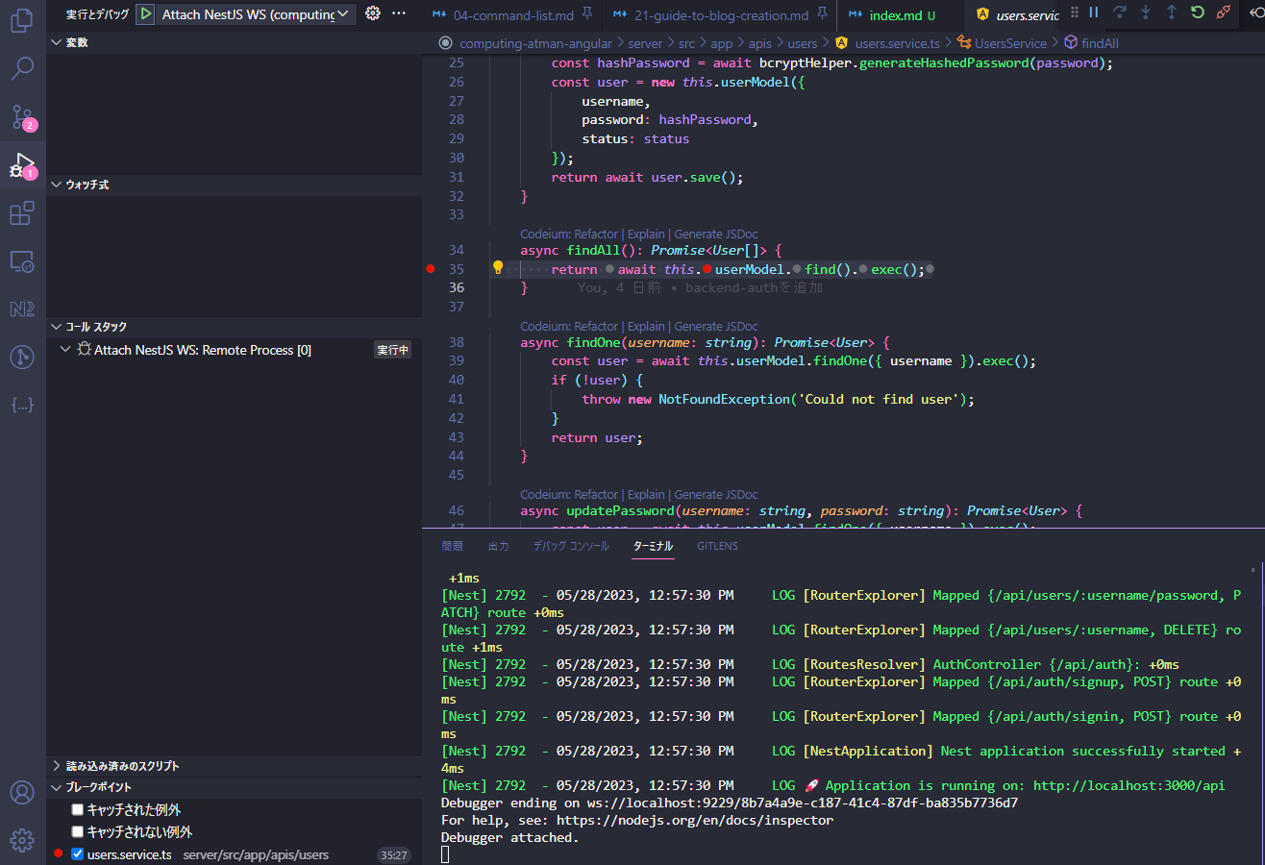The width and height of the screenshot is (1265, 865).
Task: Open Source Control view with badge 2
Action: click(x=22, y=117)
